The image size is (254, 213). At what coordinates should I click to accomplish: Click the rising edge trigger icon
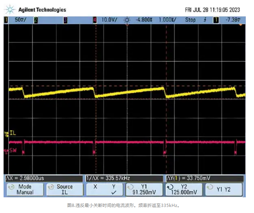pyautogui.click(x=205, y=20)
